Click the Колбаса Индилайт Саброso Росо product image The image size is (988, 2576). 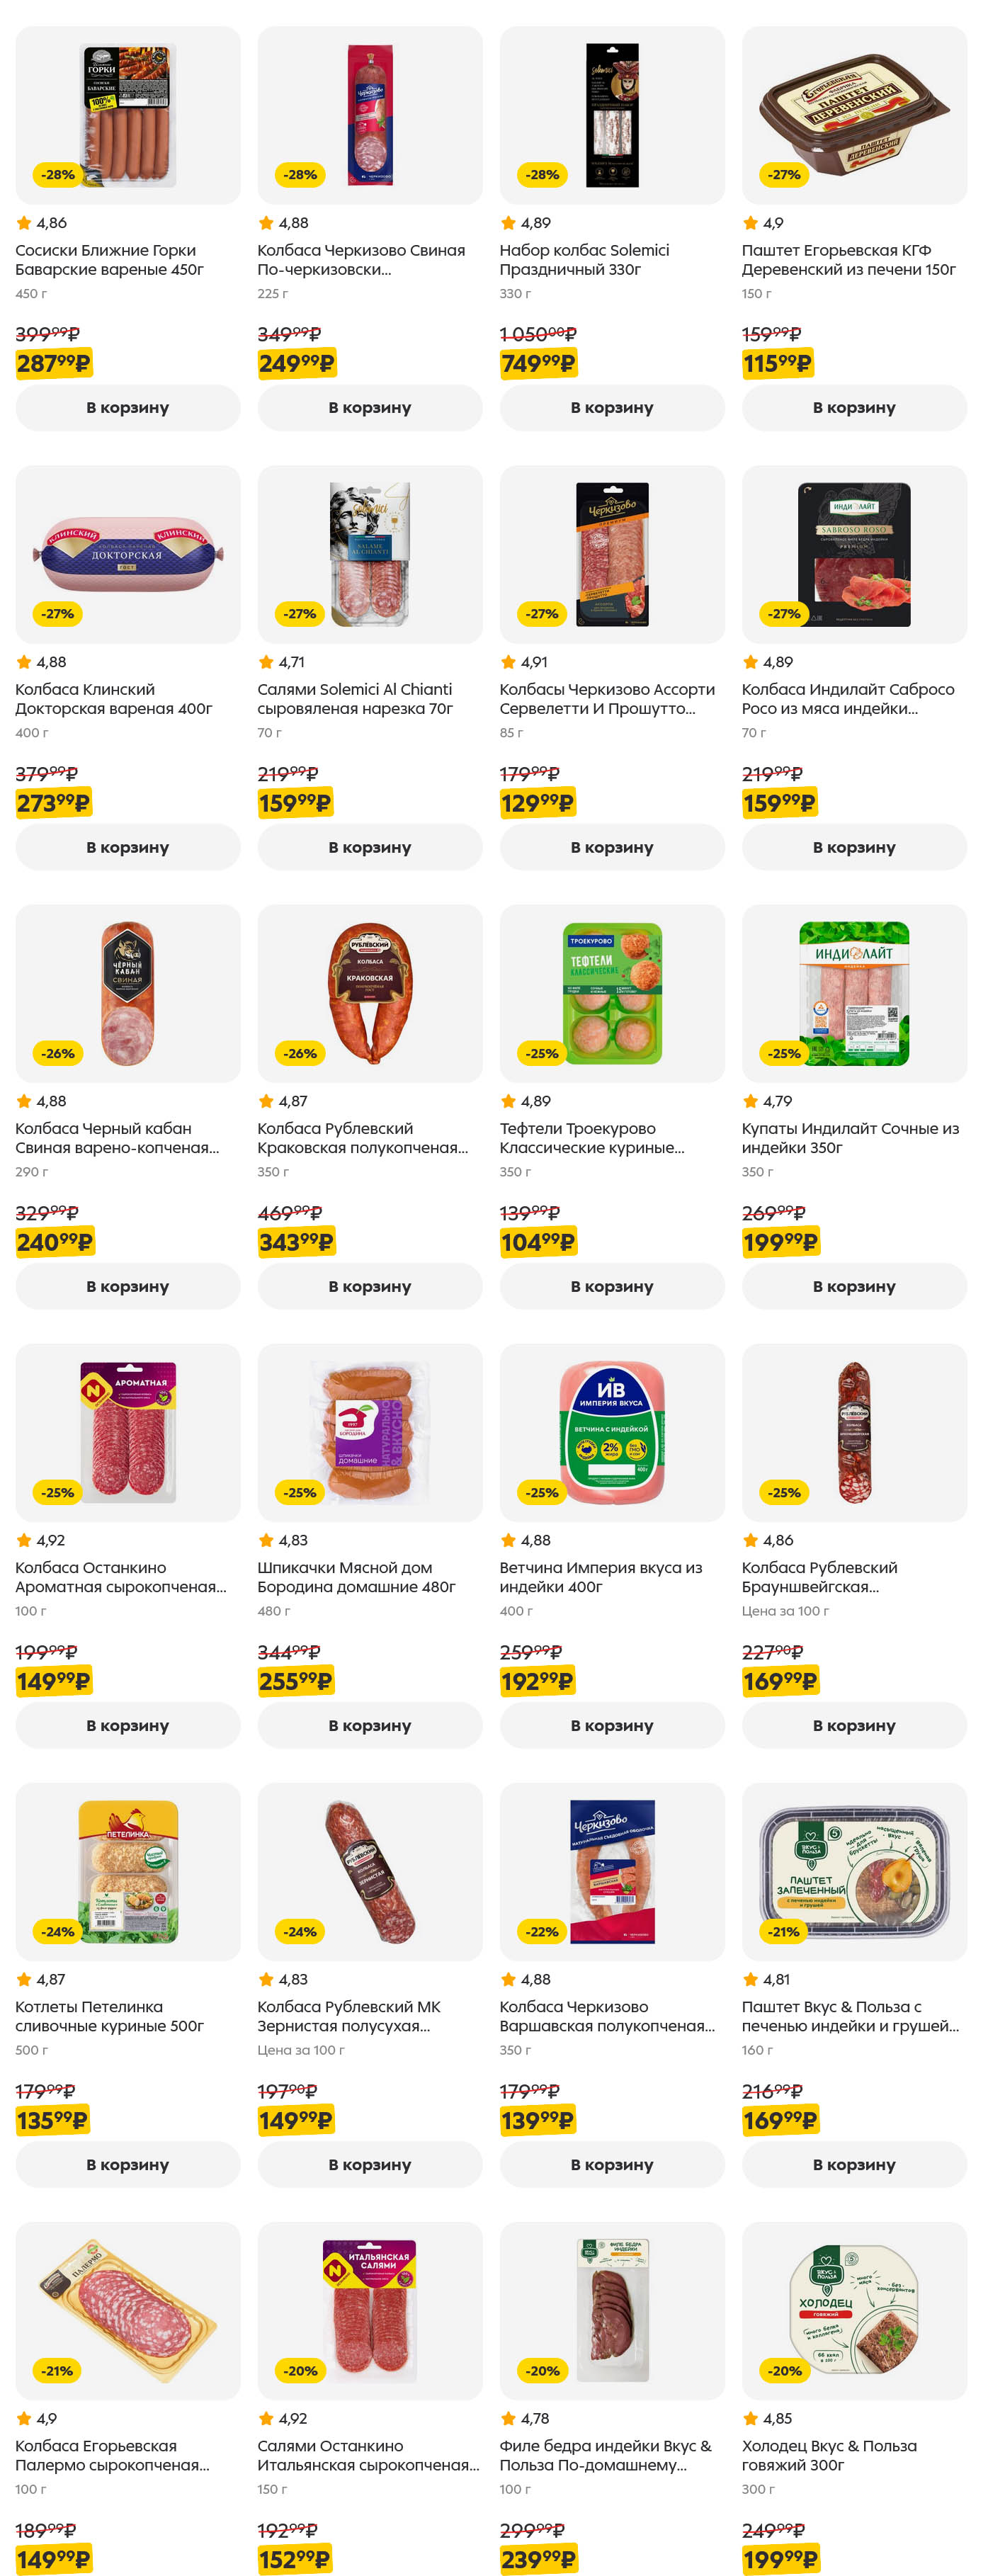point(854,554)
